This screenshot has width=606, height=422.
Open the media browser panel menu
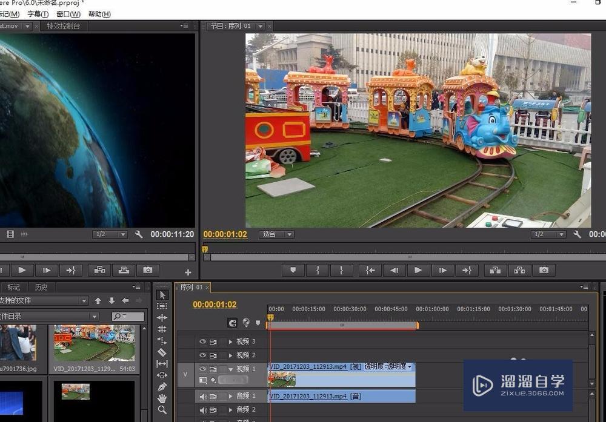136,287
